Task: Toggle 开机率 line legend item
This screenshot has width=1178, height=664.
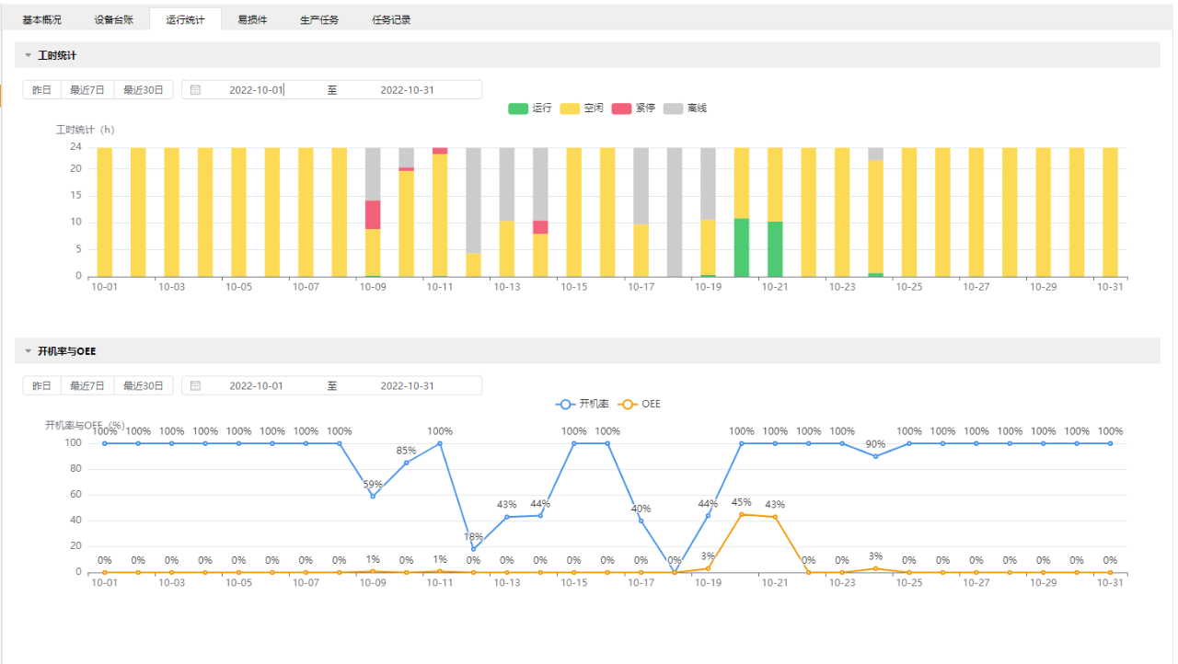Action: [579, 404]
